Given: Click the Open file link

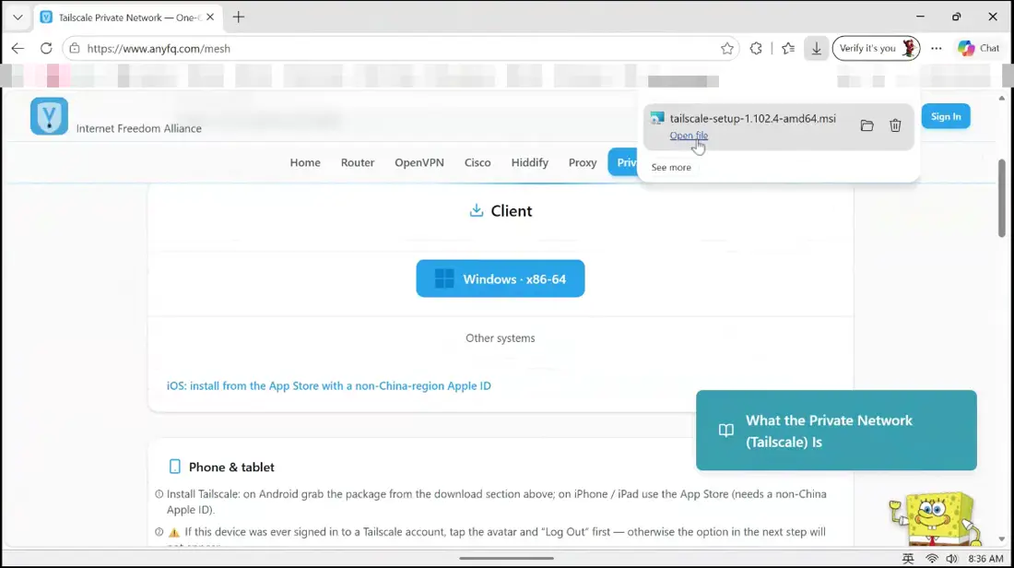Looking at the screenshot, I should coord(688,136).
